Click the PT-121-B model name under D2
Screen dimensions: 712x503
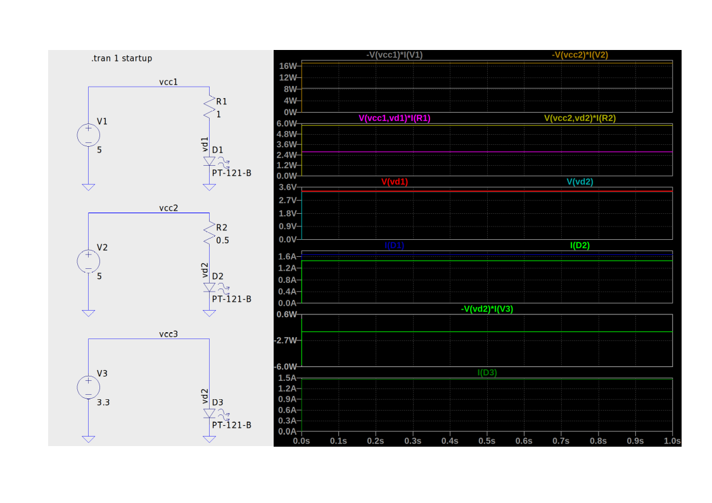coord(232,299)
